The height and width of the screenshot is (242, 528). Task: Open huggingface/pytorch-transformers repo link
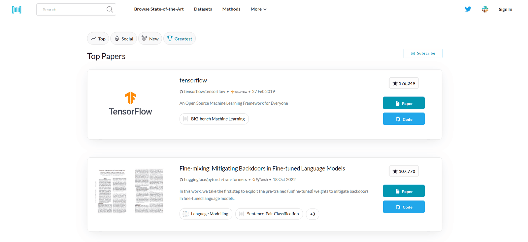(213, 179)
